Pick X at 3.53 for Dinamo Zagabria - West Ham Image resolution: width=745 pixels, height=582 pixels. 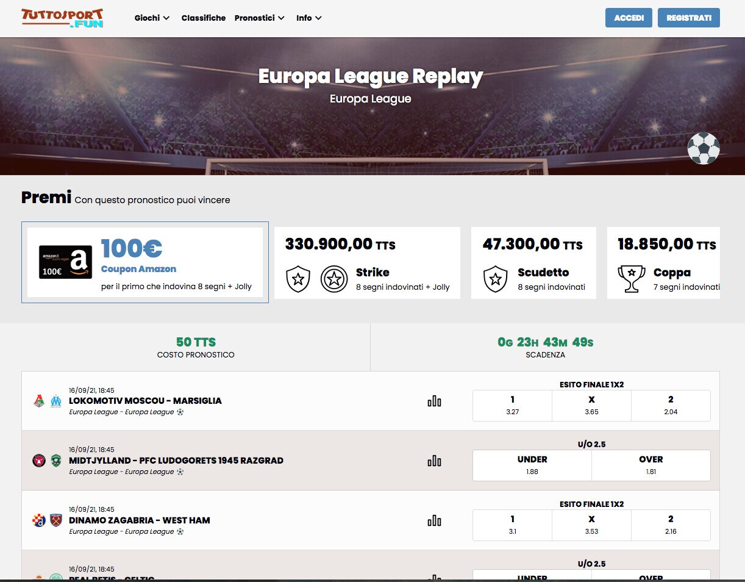click(x=591, y=525)
